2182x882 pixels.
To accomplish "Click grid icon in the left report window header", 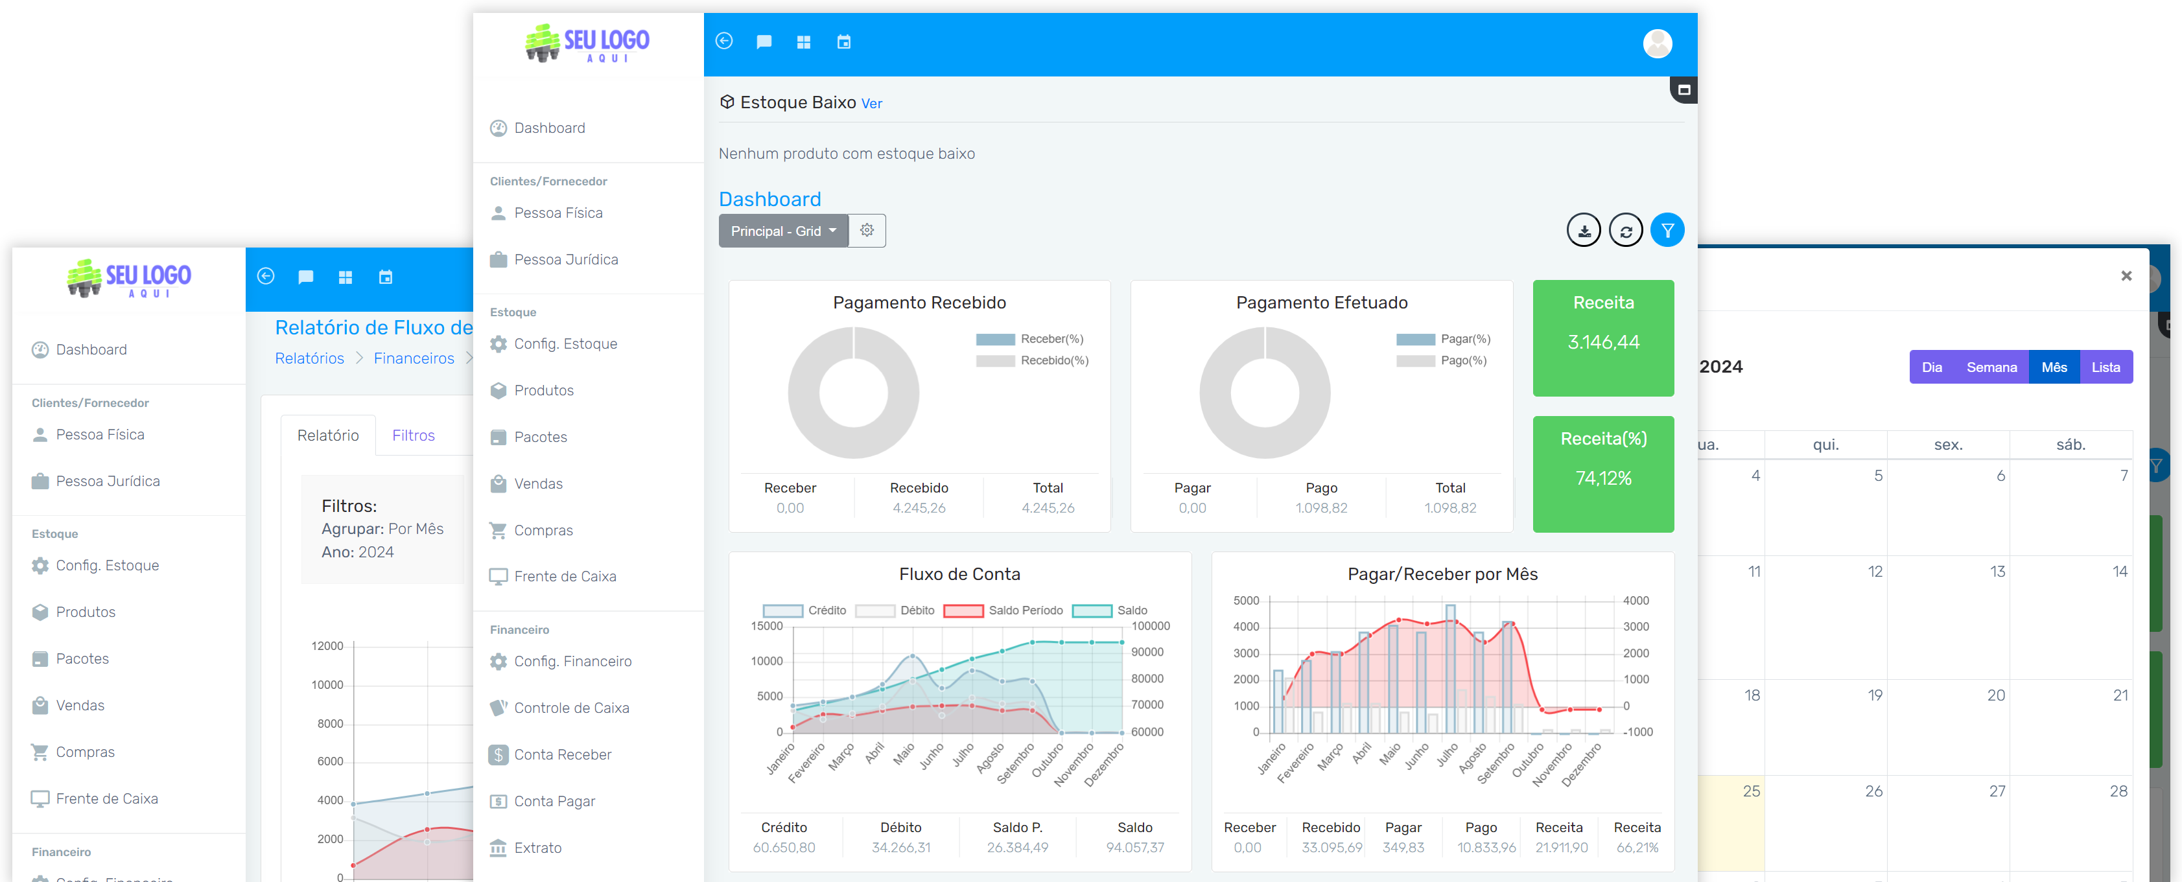I will pos(346,277).
